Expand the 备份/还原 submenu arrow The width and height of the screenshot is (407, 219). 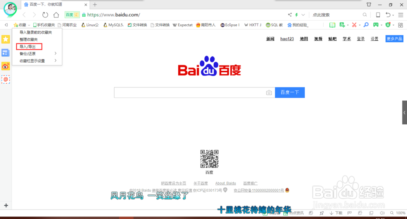[55, 53]
